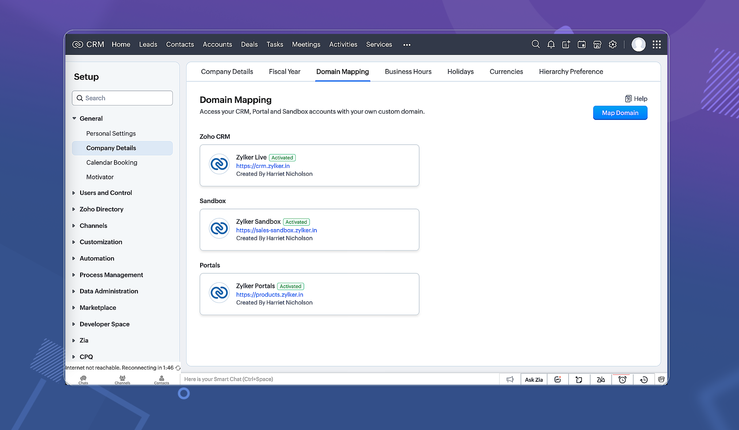Open the apps grid launcher

click(x=657, y=45)
